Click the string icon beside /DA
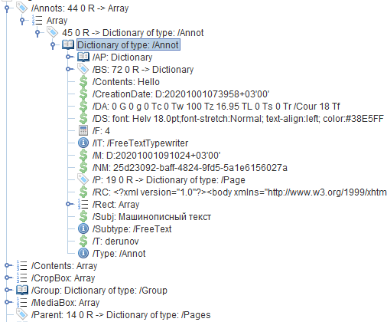 [x=83, y=107]
